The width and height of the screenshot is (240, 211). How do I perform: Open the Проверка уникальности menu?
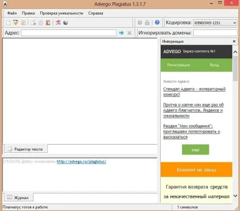click(62, 13)
